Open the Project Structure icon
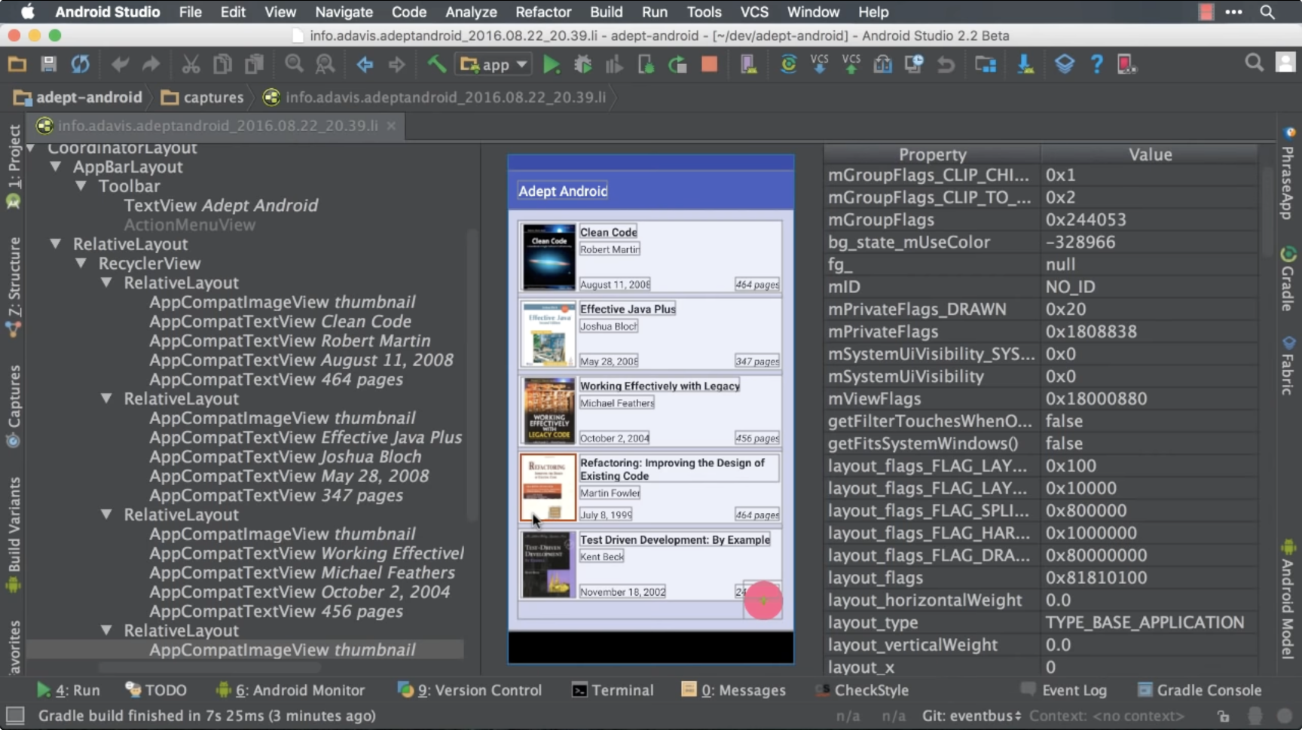1302x730 pixels. point(985,64)
